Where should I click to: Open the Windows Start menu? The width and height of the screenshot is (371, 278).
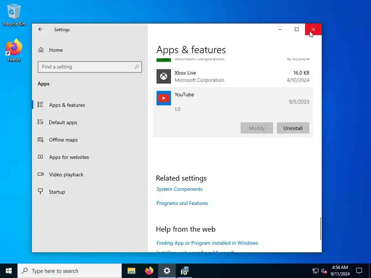(9, 271)
